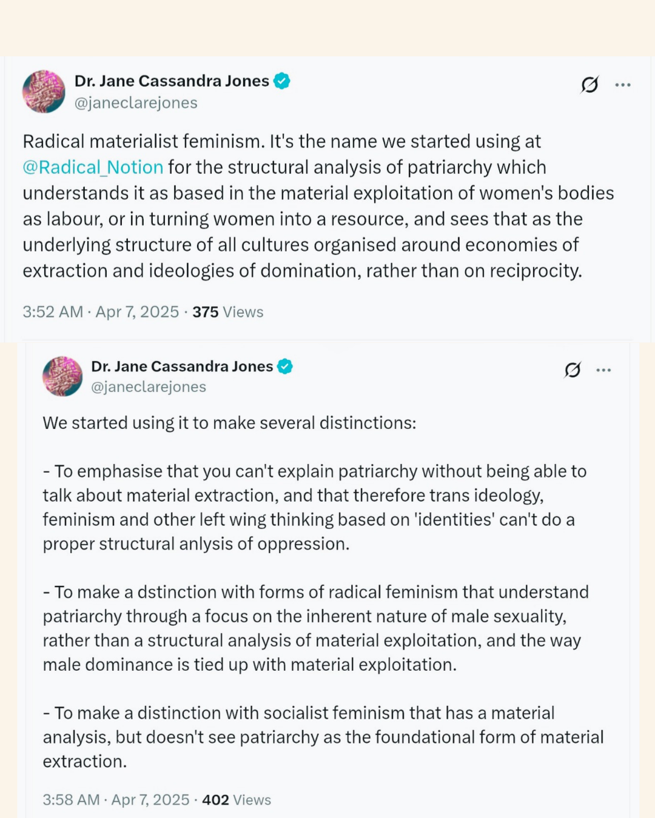Open Dr. Jane Cassandra Jones's profile avatar
The height and width of the screenshot is (818, 655).
coord(44,91)
